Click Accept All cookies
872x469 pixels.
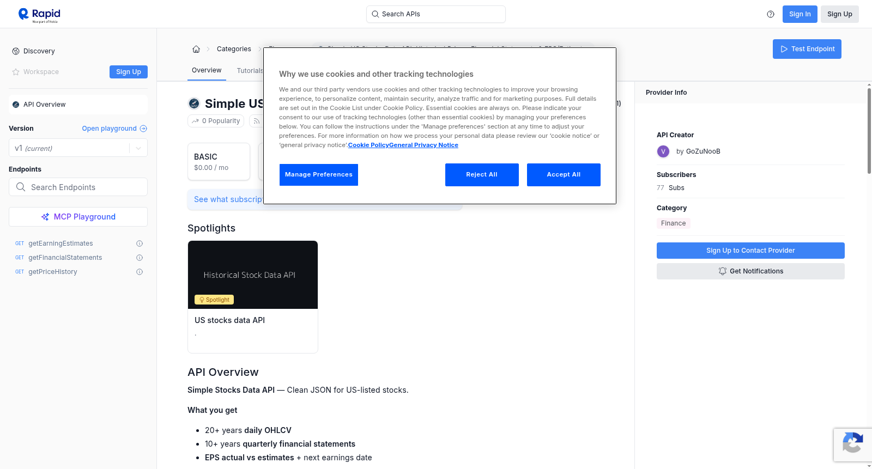564,175
